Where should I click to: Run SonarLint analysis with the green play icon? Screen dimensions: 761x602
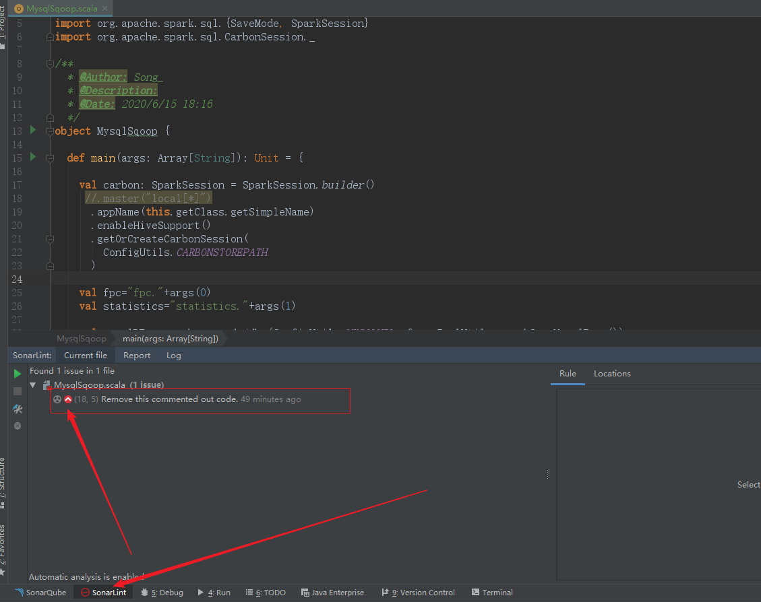[x=17, y=373]
